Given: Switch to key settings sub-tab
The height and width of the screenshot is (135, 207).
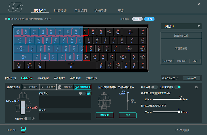Looking at the screenshot, I should pyautogui.click(x=11, y=78).
